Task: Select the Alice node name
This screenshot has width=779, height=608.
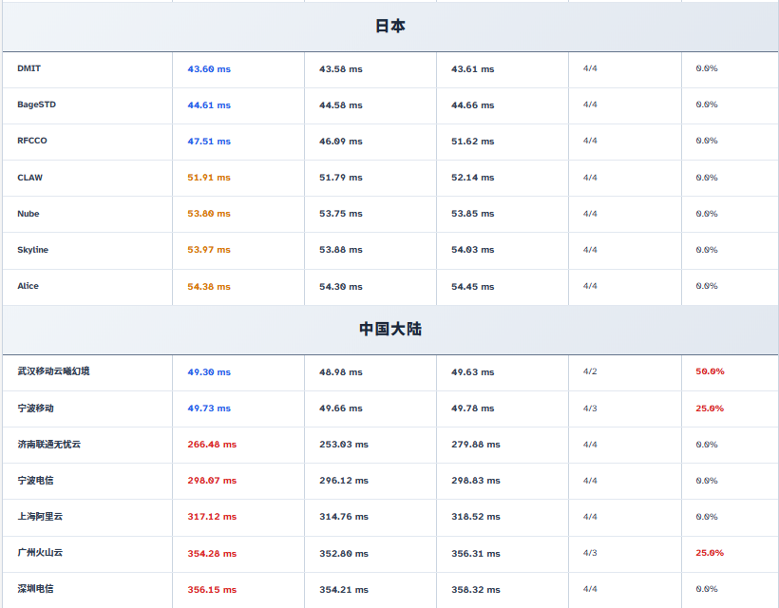Action: 28,286
